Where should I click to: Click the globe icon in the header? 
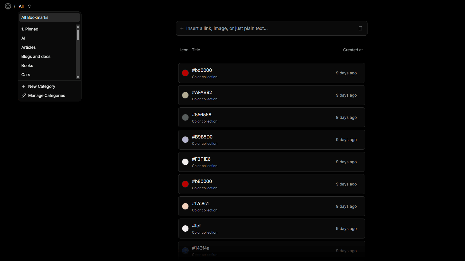pyautogui.click(x=8, y=6)
